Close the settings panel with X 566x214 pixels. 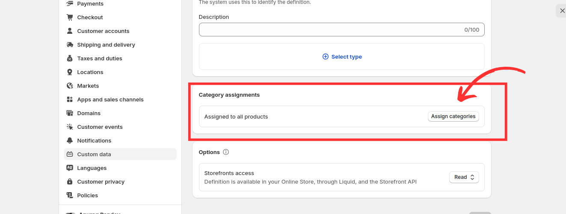pos(562,11)
